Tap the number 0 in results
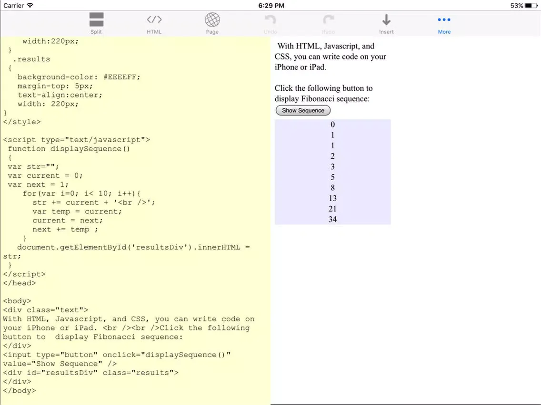This screenshot has width=541, height=405. (332, 125)
